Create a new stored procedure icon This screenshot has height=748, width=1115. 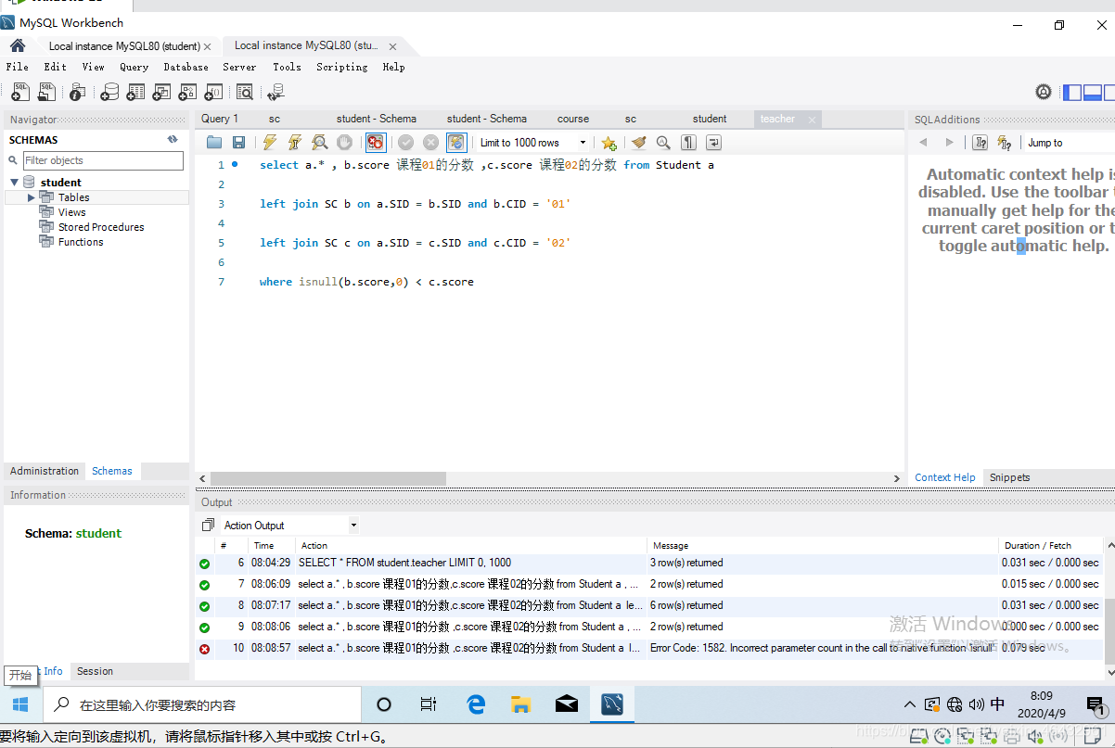[x=187, y=92]
